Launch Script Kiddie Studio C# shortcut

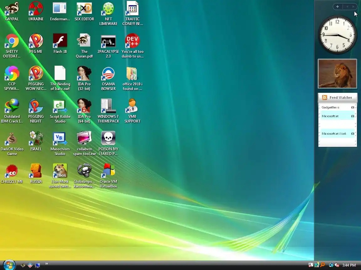click(x=60, y=111)
